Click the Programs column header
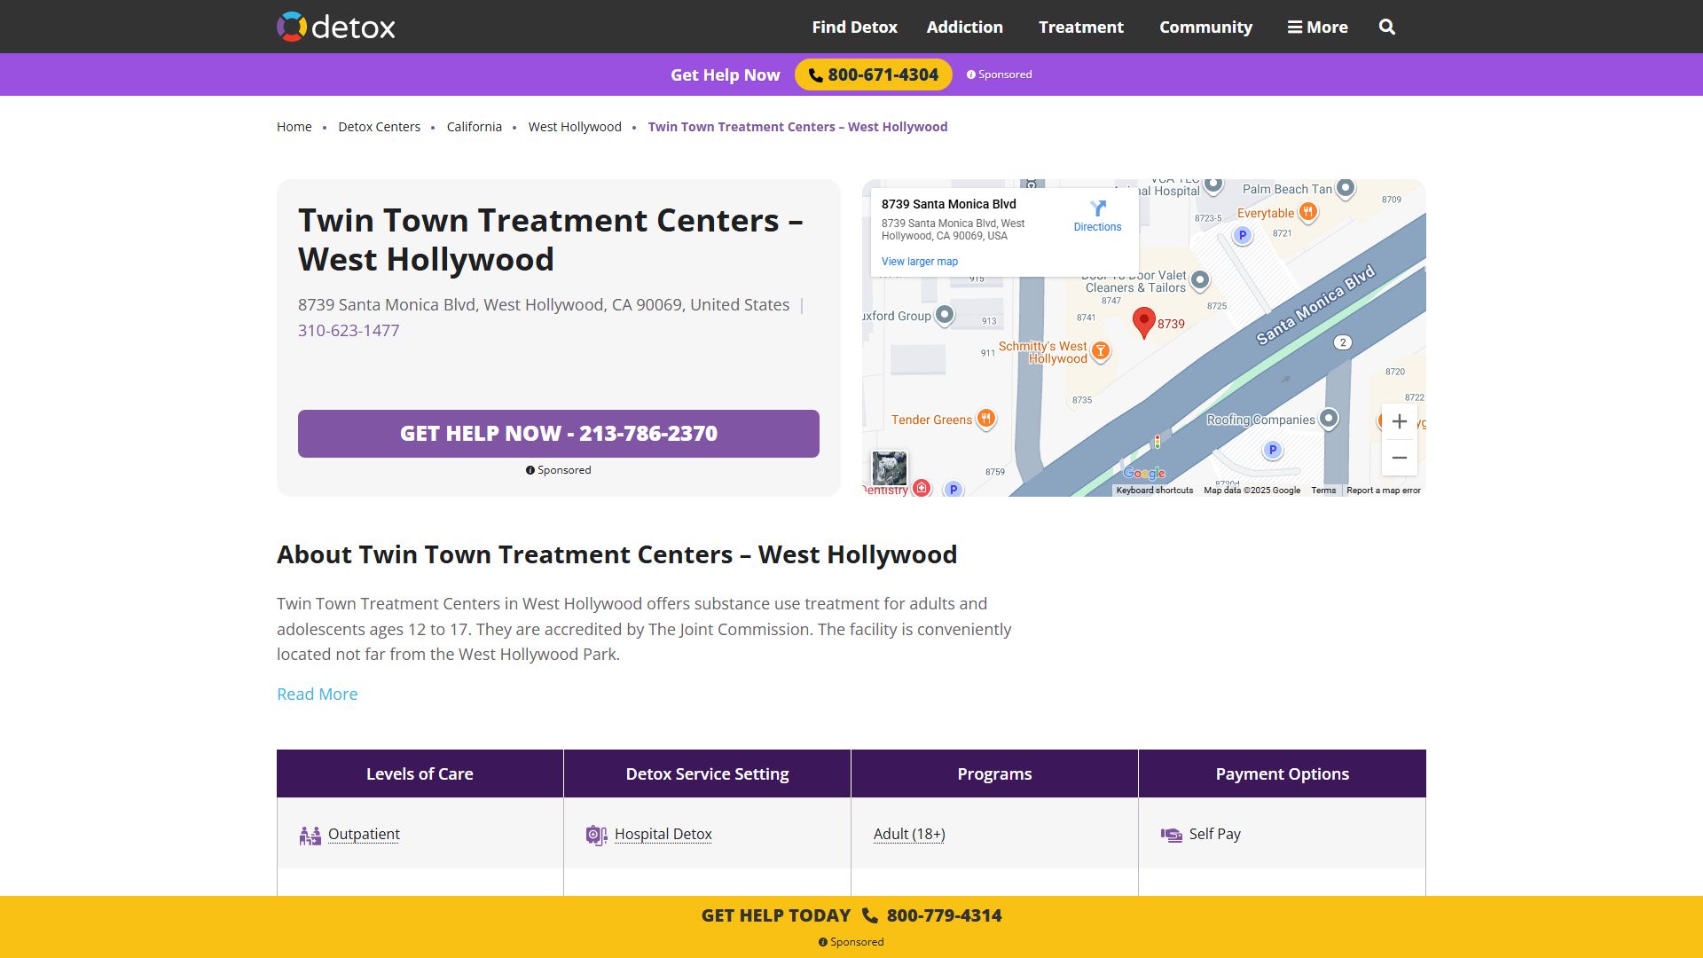The width and height of the screenshot is (1703, 958). 994,773
